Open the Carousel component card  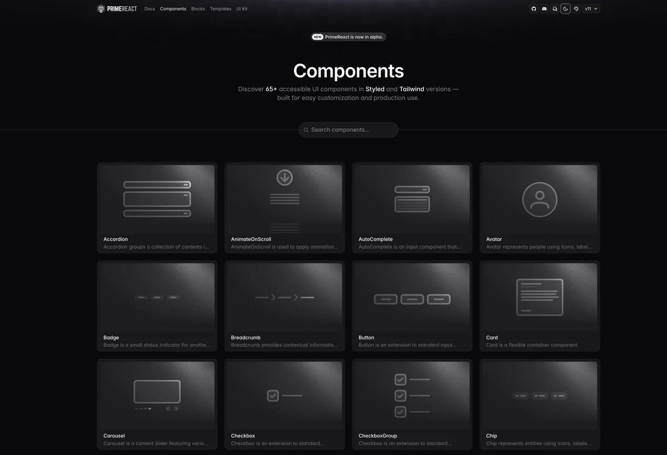(157, 404)
